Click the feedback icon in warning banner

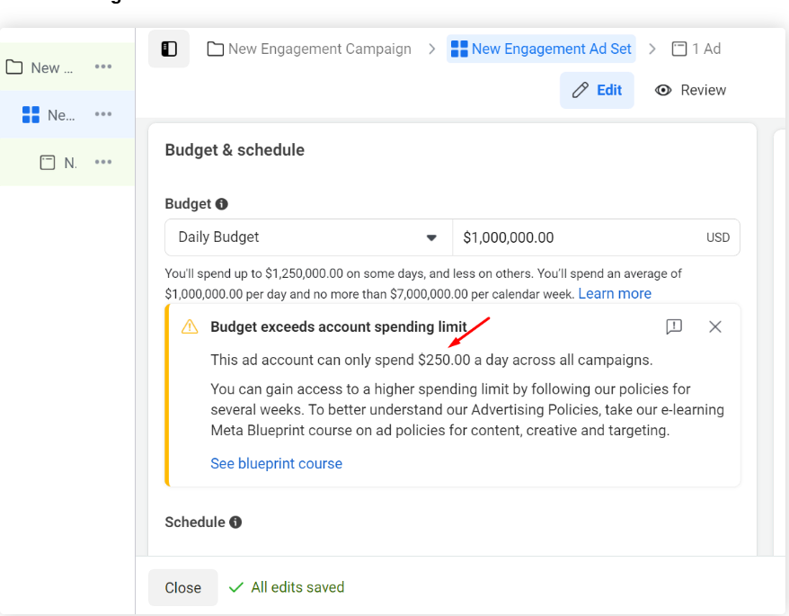(674, 326)
